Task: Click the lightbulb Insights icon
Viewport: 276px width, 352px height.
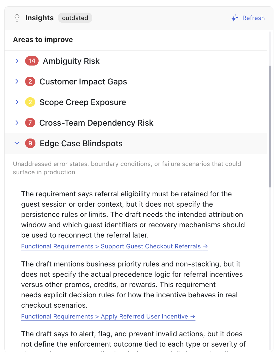Action: (17, 18)
